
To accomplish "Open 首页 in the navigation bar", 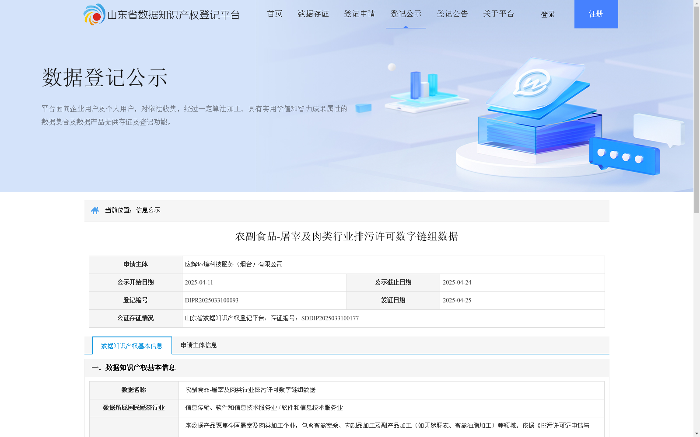I will point(275,14).
